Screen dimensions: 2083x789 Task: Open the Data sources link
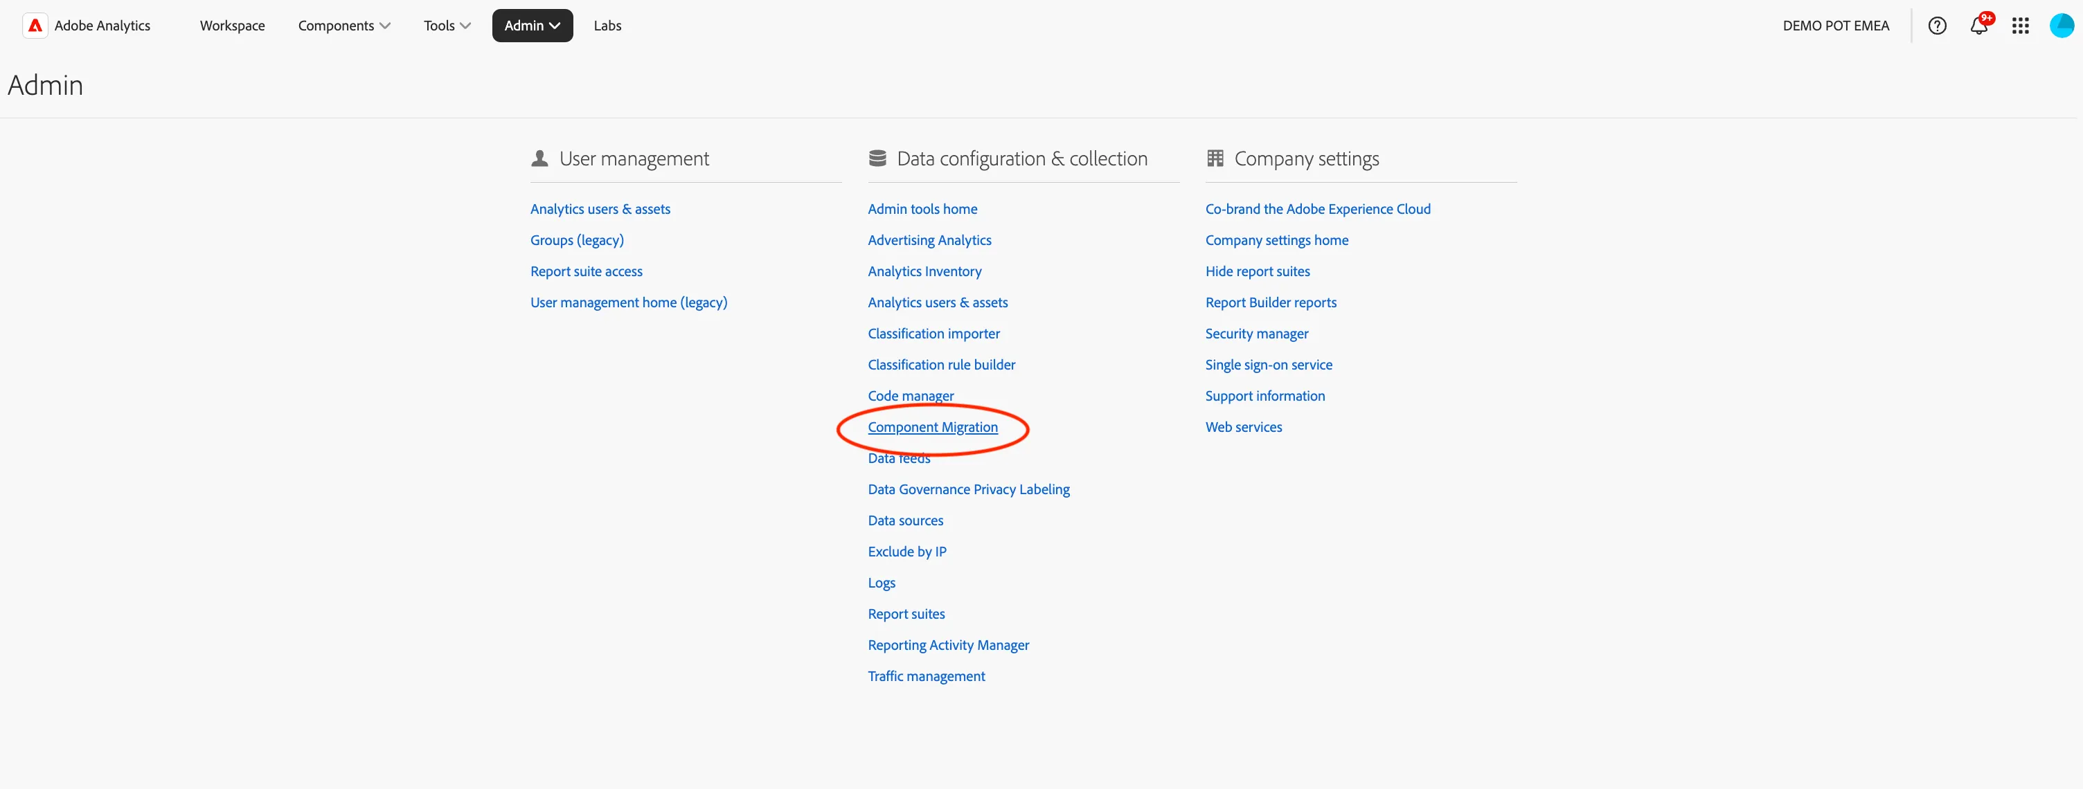click(905, 520)
